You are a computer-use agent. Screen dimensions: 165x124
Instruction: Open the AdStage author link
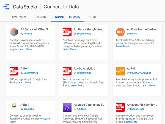[x=81, y=109]
